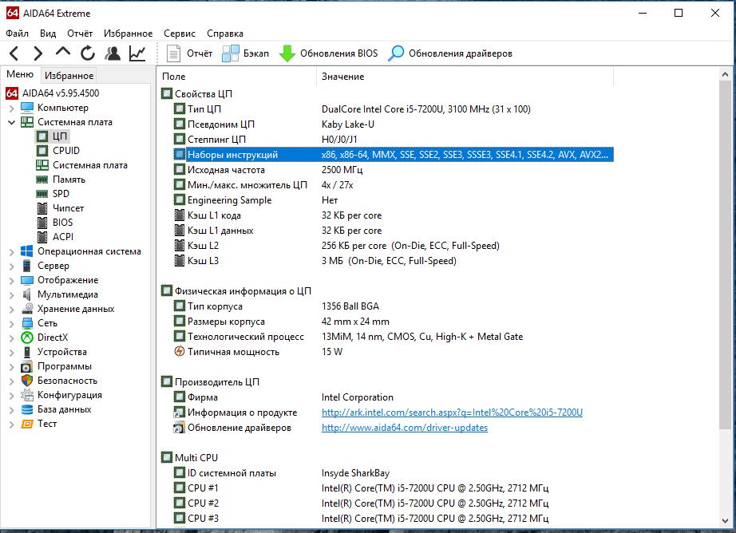Open Обновления драйверов driver updates
This screenshot has height=533, width=736.
tap(450, 53)
